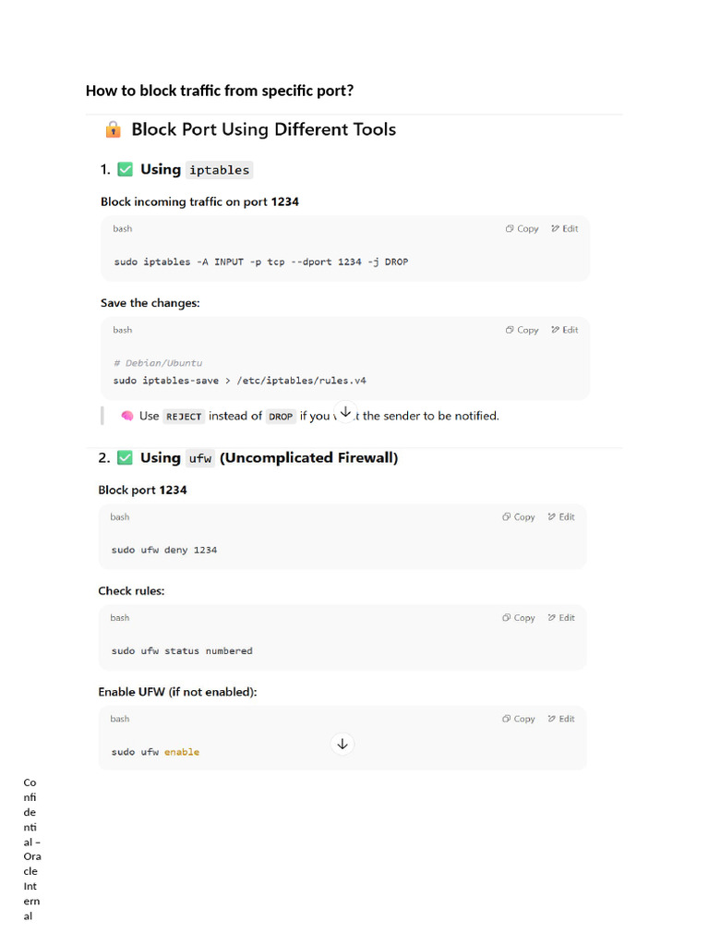The height and width of the screenshot is (946, 709).
Task: Edit the ufw status code block
Action: point(560,618)
